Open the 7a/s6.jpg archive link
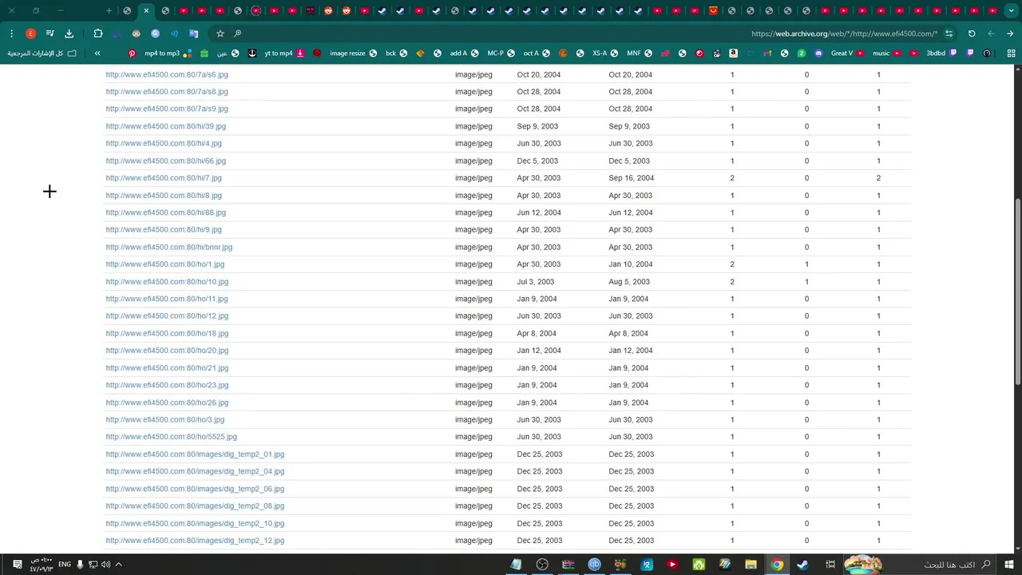Image resolution: width=1022 pixels, height=575 pixels. point(167,74)
